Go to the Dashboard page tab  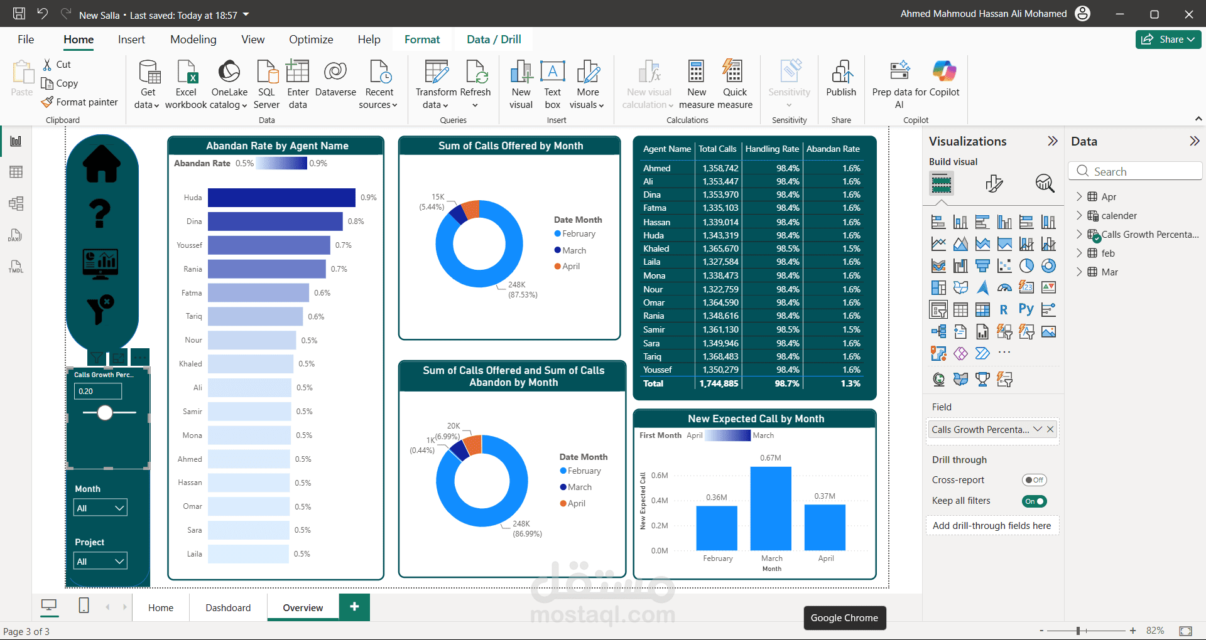228,607
